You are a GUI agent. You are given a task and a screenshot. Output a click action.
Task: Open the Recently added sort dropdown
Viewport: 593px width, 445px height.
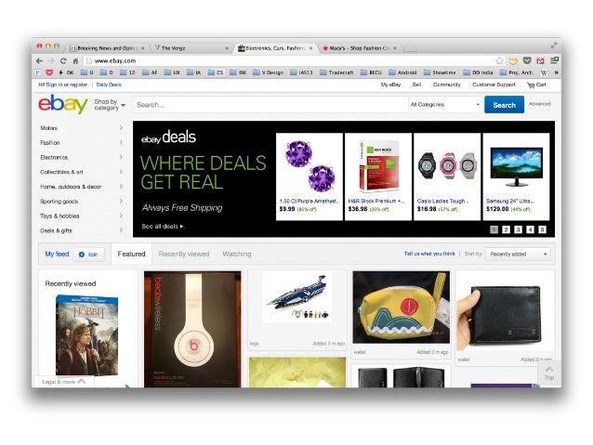click(x=518, y=254)
